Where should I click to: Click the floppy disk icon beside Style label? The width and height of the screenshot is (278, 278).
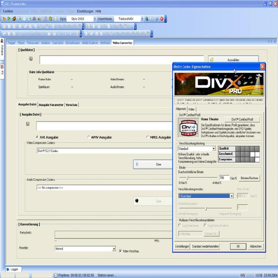click(x=56, y=19)
